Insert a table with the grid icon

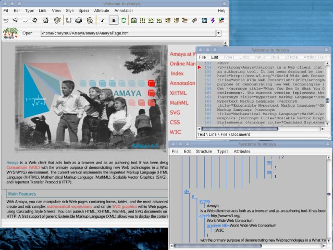pyautogui.click(x=204, y=20)
